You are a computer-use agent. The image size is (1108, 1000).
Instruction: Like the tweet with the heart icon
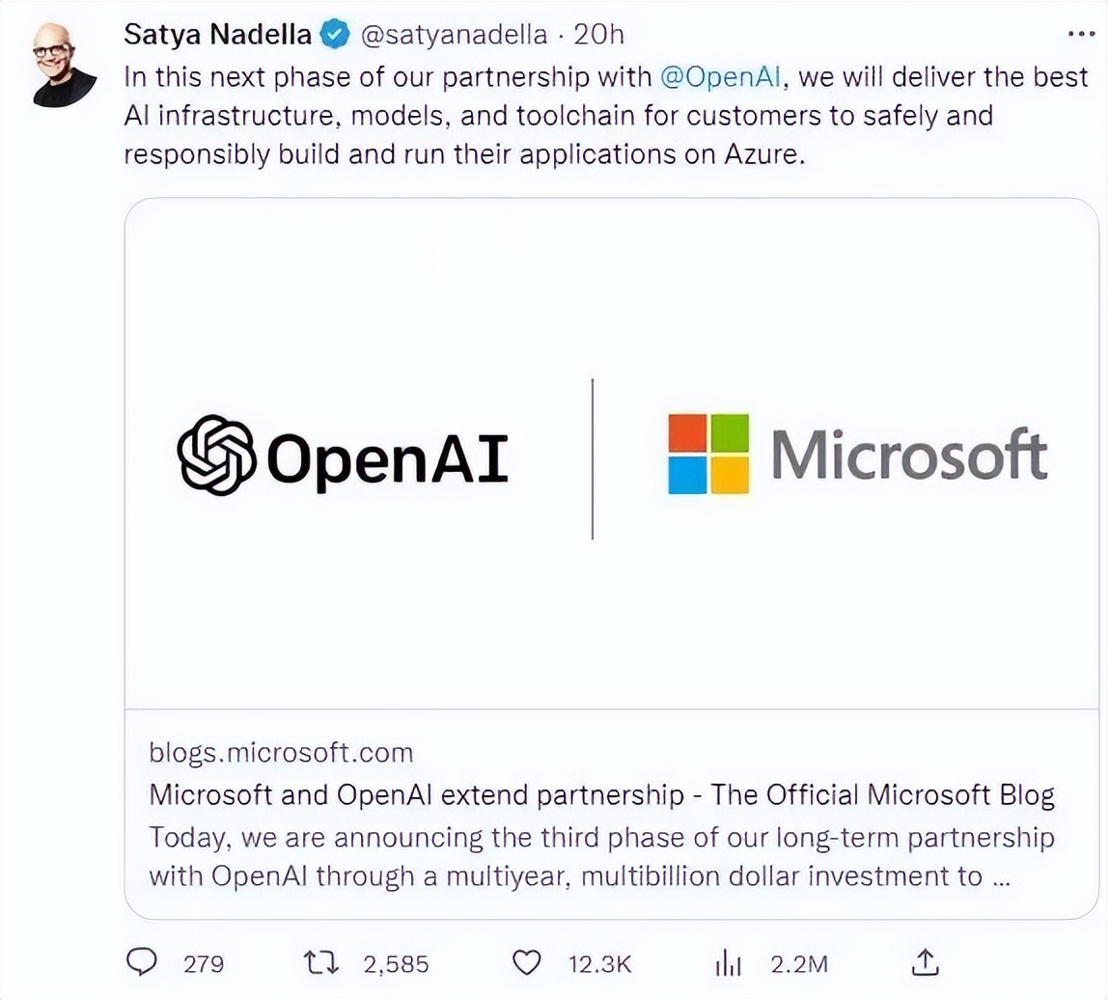525,961
